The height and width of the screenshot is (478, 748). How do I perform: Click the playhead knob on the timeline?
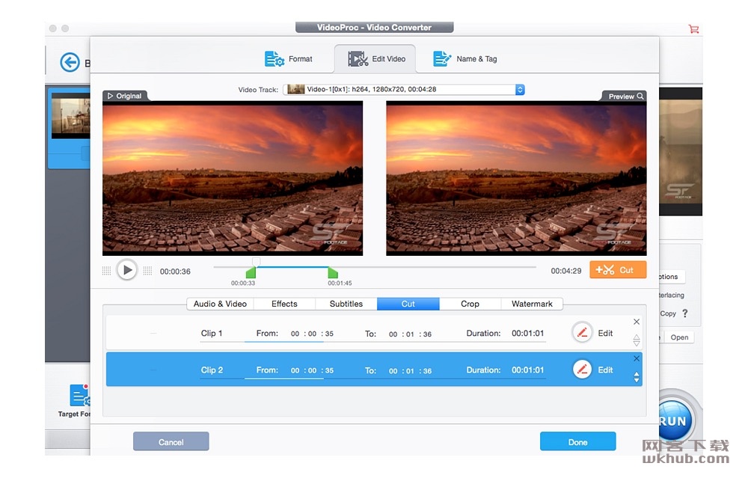click(256, 261)
